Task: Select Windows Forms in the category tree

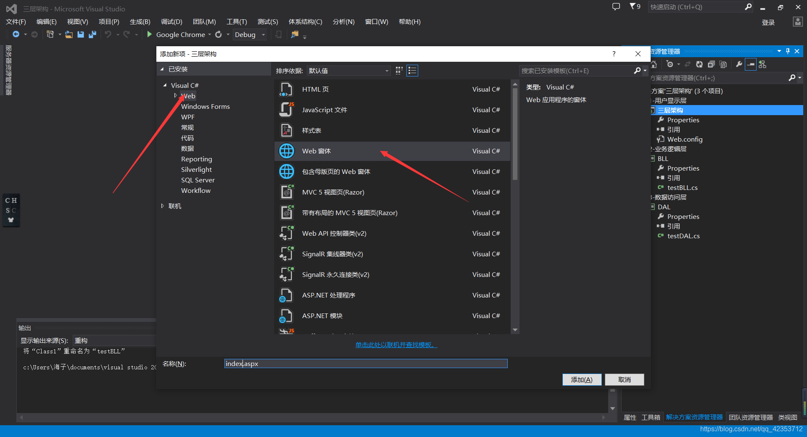Action: click(x=206, y=106)
